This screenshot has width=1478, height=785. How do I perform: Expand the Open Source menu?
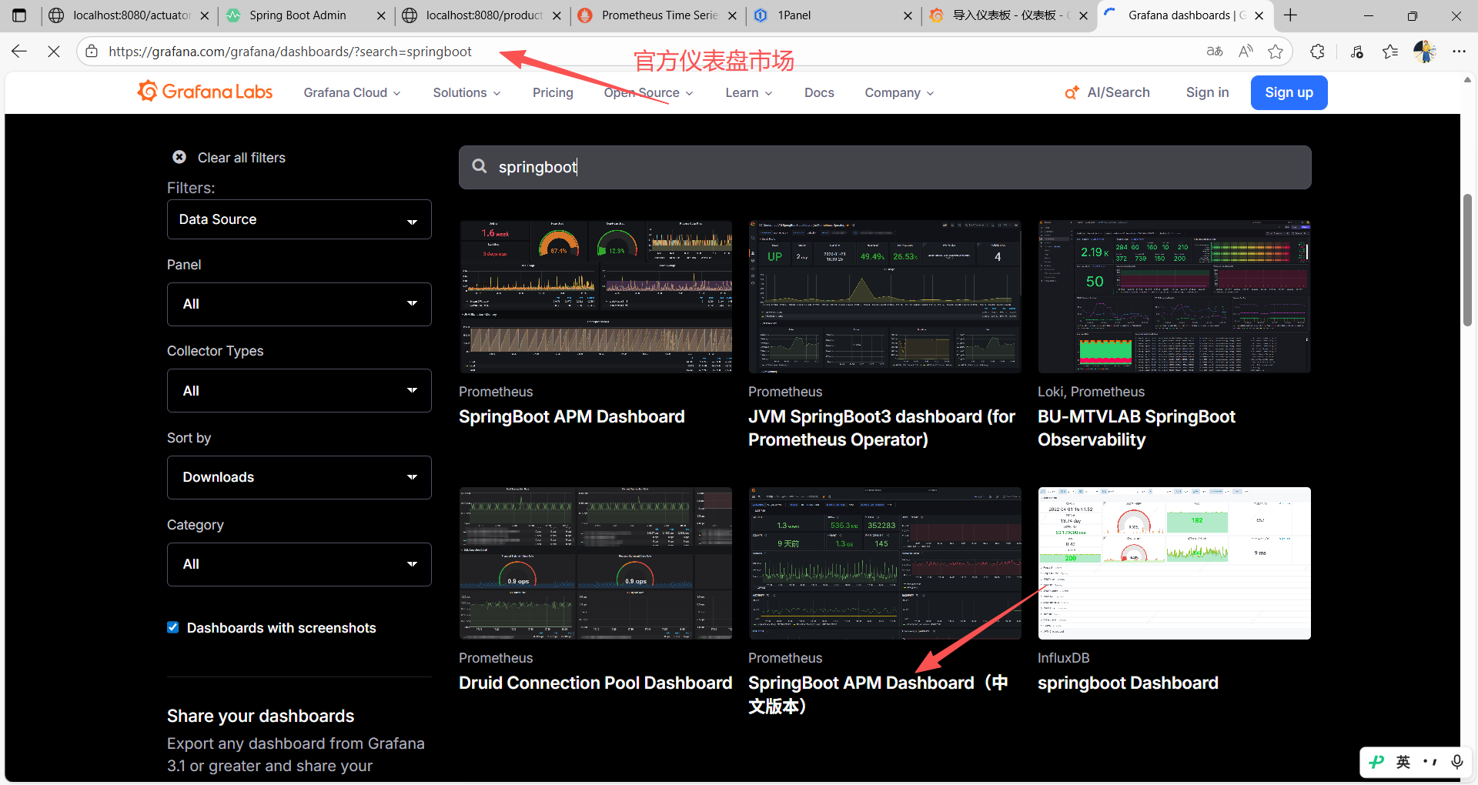(x=648, y=92)
